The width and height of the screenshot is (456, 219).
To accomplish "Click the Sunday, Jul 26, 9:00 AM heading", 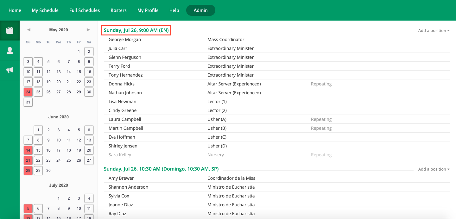I will click(x=136, y=30).
